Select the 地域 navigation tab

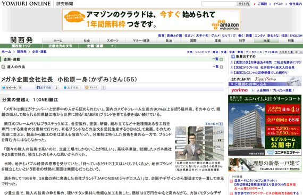(266, 40)
